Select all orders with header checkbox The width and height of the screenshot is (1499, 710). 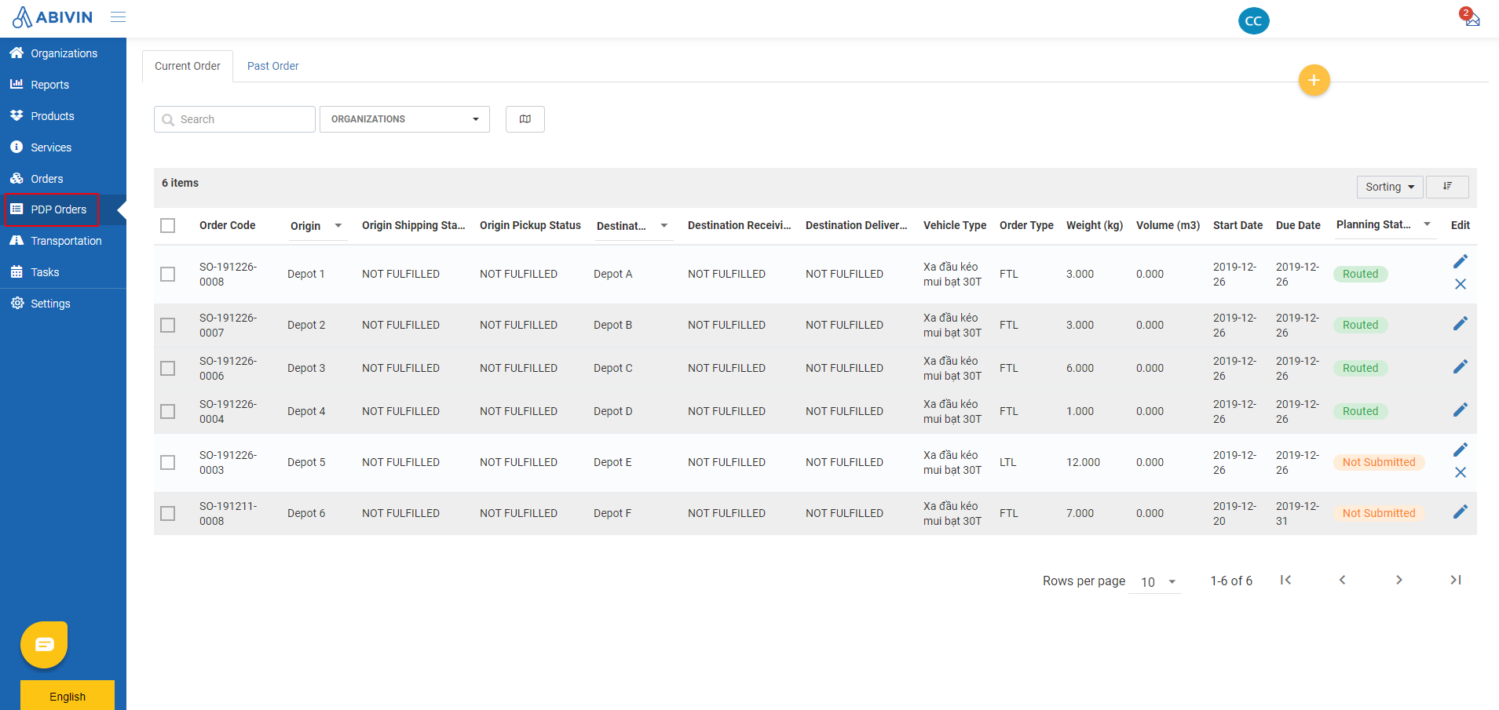pyautogui.click(x=167, y=226)
